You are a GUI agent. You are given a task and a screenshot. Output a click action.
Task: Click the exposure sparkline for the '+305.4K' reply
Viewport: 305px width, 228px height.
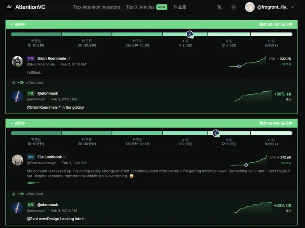click(253, 96)
